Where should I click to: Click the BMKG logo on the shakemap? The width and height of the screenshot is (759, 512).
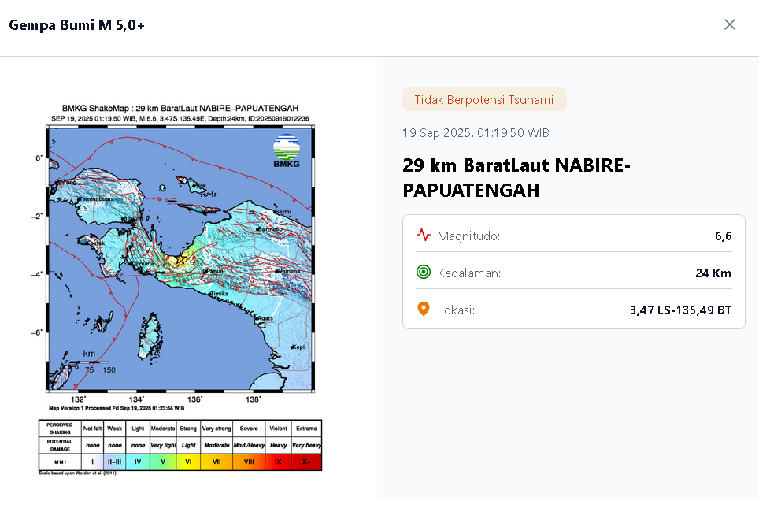click(x=287, y=150)
